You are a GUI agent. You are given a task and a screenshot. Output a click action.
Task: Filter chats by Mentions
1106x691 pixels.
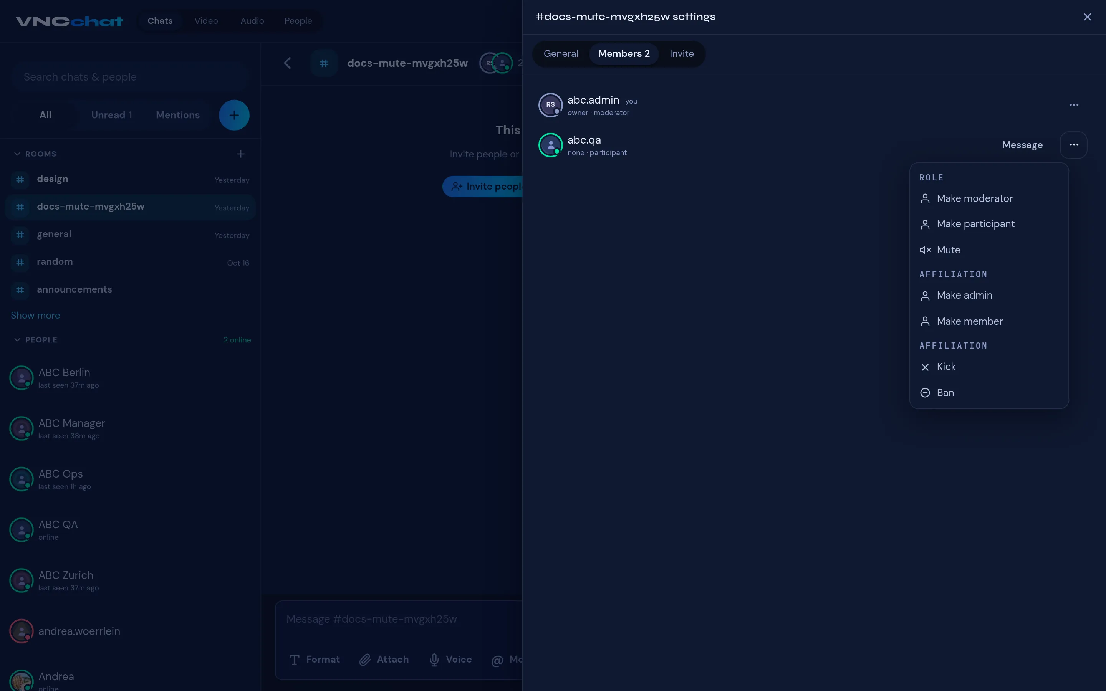point(178,115)
